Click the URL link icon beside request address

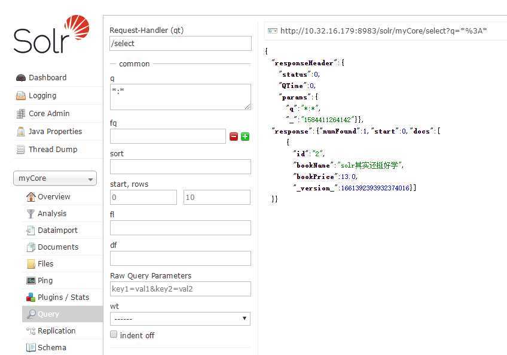click(273, 31)
